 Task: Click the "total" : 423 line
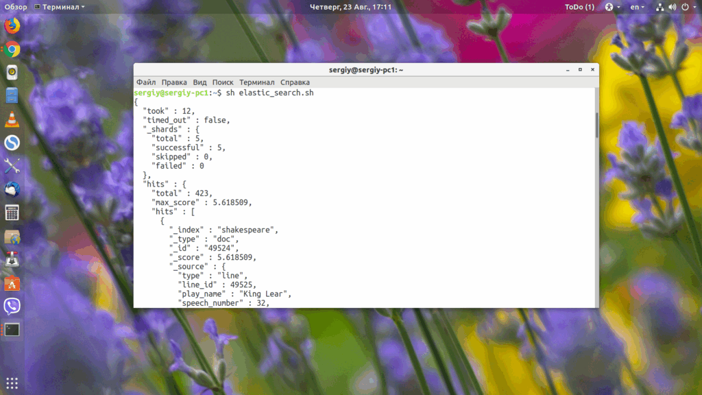coord(182,193)
